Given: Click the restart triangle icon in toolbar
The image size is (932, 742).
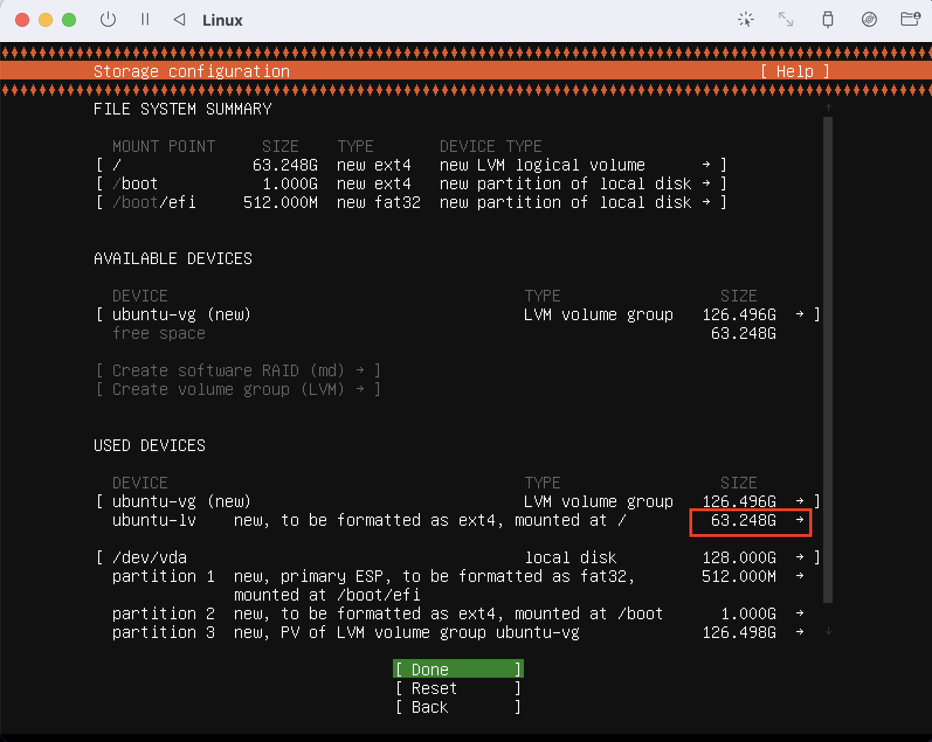Looking at the screenshot, I should coord(180,20).
